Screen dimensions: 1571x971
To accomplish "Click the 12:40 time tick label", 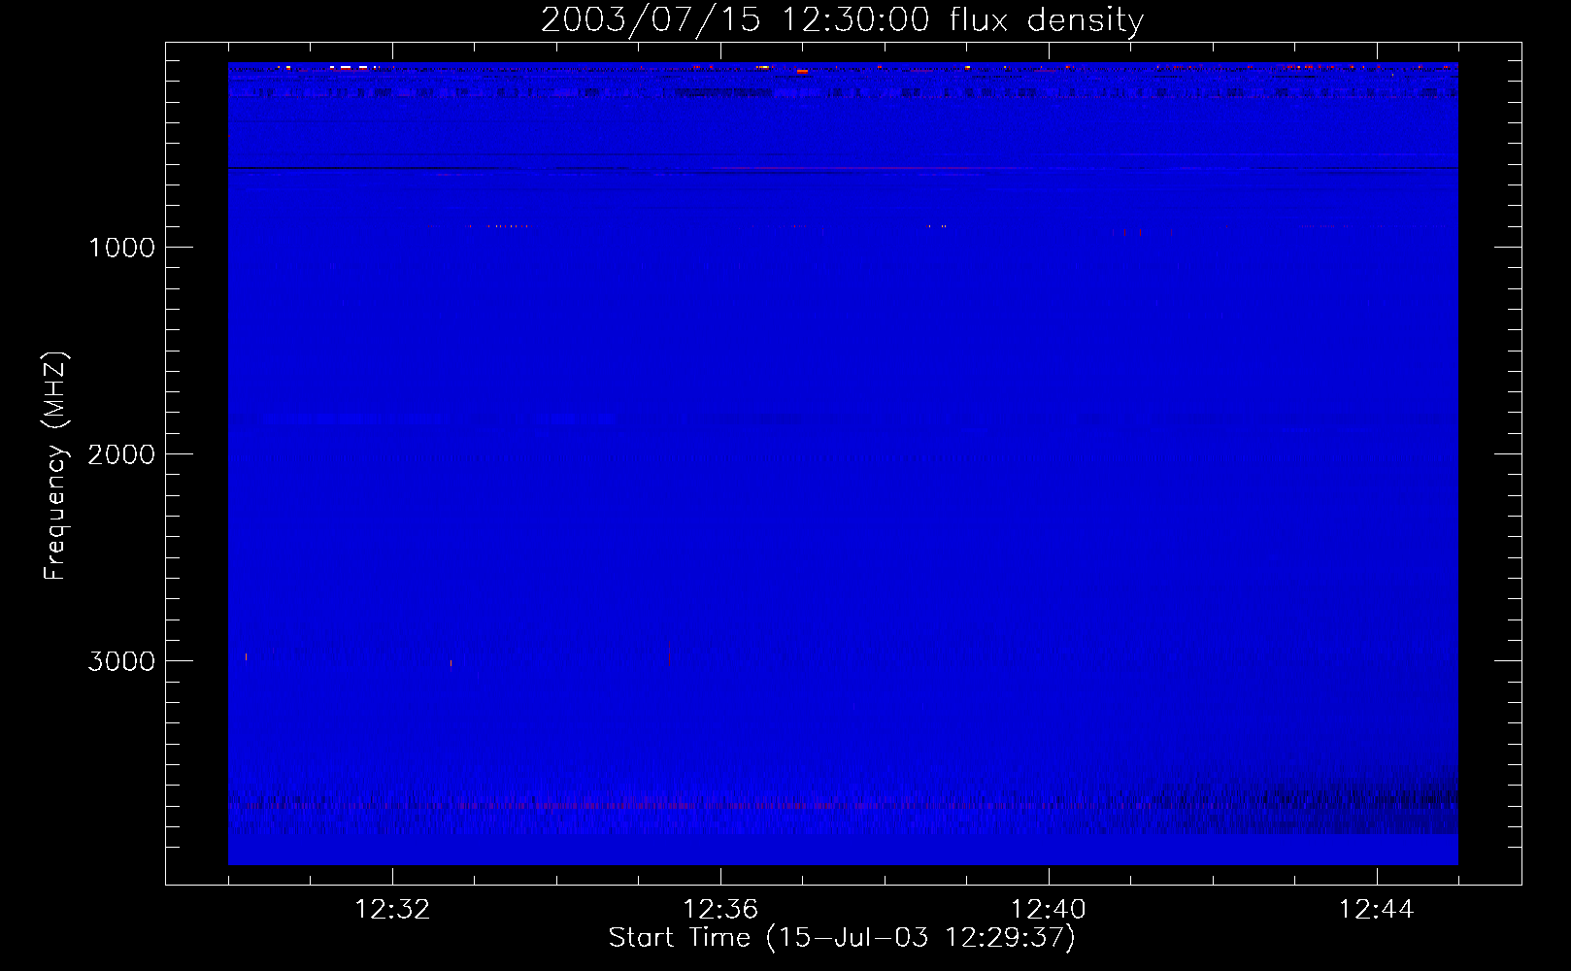I will (x=1049, y=910).
